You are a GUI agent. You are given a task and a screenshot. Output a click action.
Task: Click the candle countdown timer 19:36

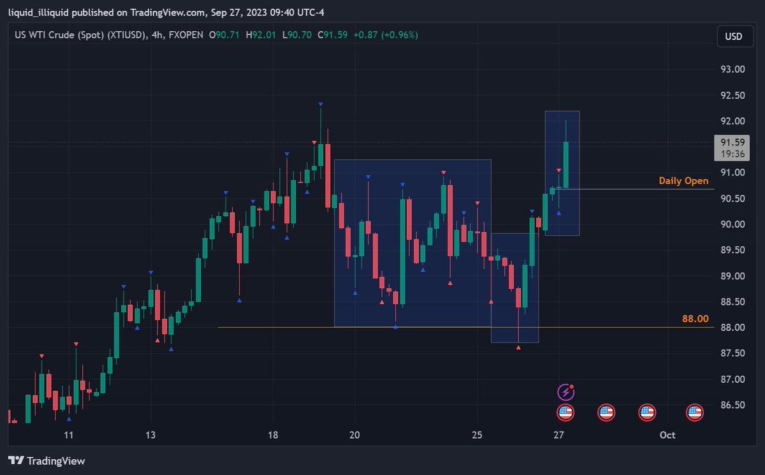pos(734,154)
